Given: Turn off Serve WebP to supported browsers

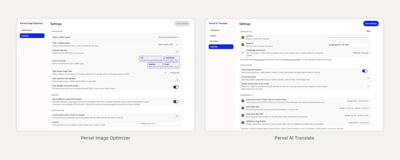Looking at the screenshot, I should tap(176, 101).
